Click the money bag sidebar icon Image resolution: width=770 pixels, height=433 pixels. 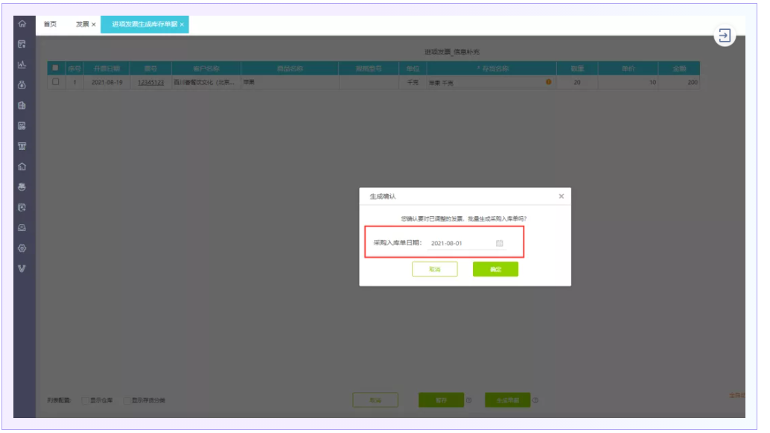tap(22, 85)
